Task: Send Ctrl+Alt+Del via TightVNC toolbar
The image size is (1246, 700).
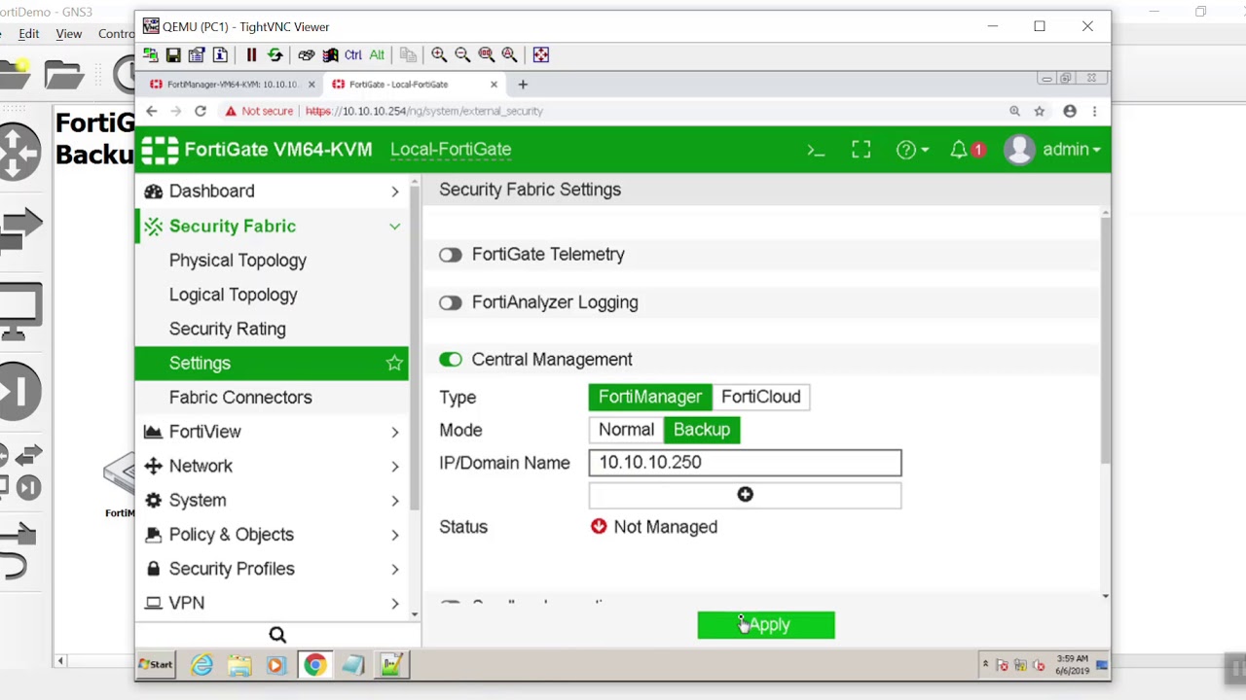Action: (307, 55)
